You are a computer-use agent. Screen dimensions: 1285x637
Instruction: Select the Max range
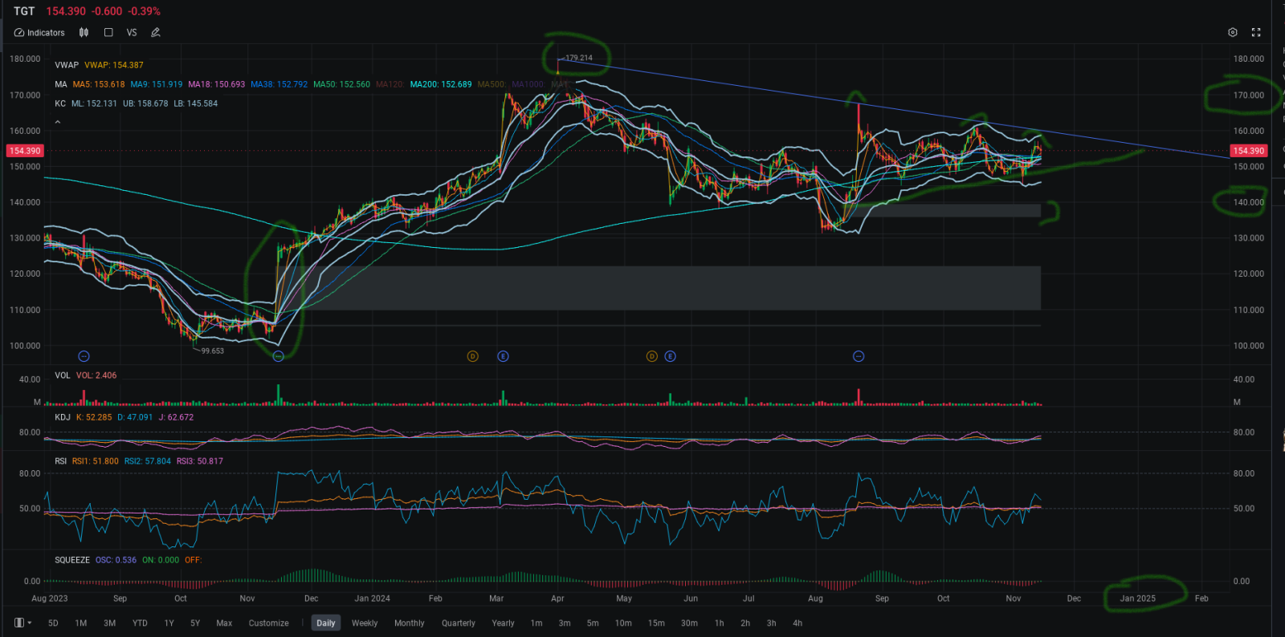click(x=224, y=623)
